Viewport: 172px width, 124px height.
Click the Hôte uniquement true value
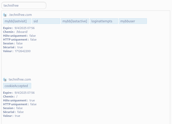(x=32, y=100)
